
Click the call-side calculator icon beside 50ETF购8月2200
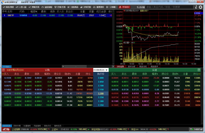[x=3, y=70]
